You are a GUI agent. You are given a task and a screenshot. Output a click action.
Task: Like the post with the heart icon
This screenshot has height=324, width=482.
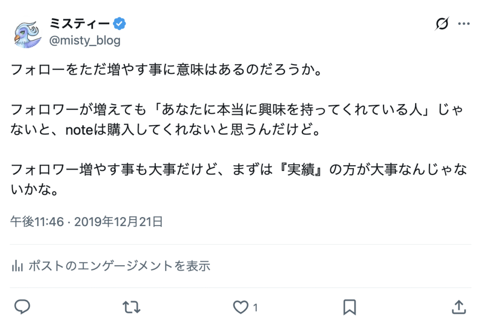pos(241,307)
